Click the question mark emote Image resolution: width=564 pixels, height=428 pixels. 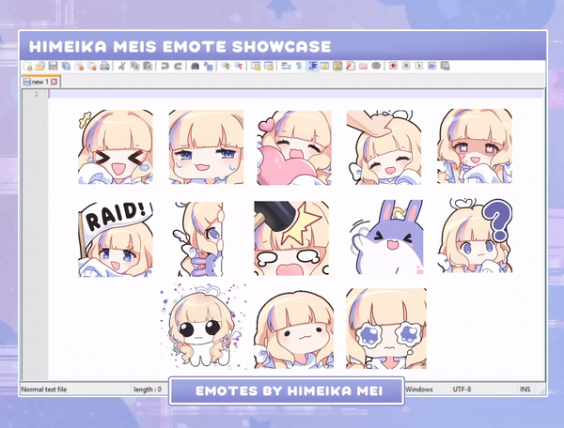[x=475, y=237]
